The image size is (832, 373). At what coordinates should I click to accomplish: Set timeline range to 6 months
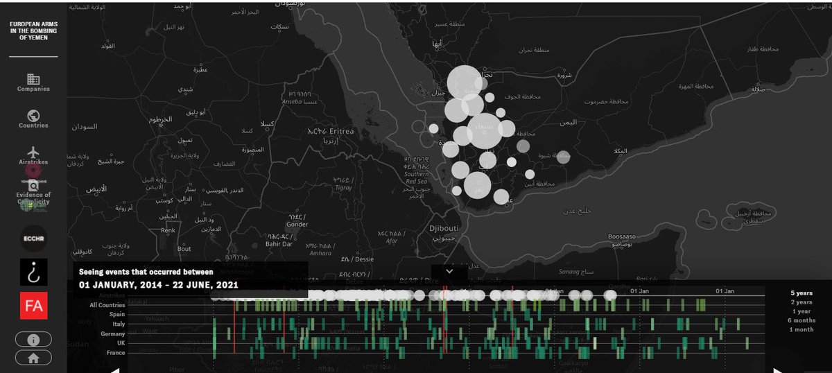[x=801, y=320]
